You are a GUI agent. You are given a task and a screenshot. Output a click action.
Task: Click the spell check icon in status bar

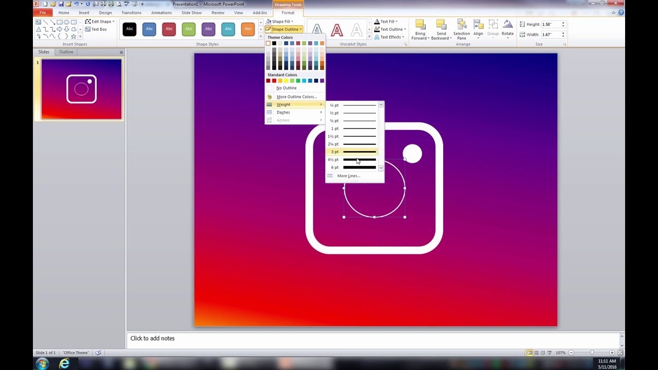pos(98,353)
